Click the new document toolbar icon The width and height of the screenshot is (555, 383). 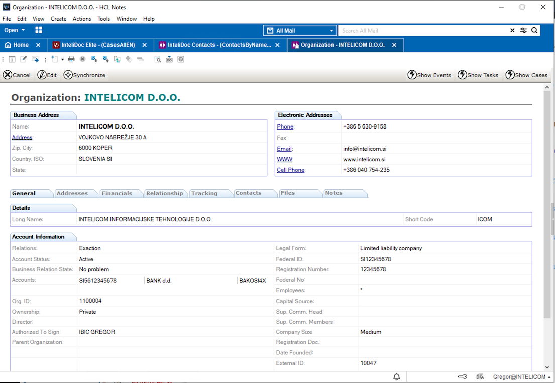coord(54,59)
